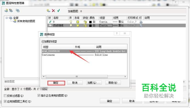
Task: Click the plot printer icon for layer 双点划线
Action: 141,25
